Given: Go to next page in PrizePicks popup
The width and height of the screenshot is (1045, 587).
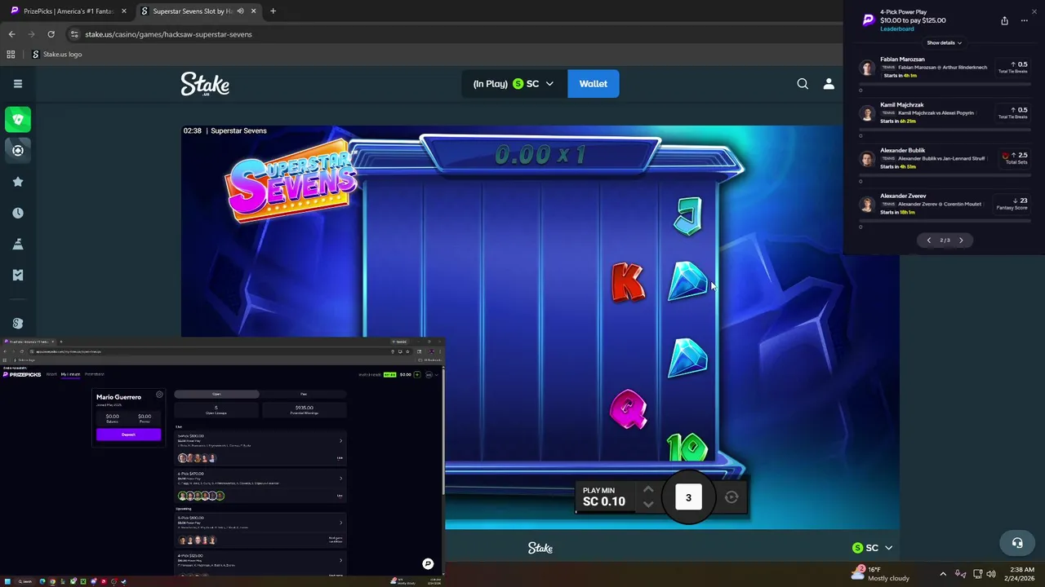Looking at the screenshot, I should 961,241.
